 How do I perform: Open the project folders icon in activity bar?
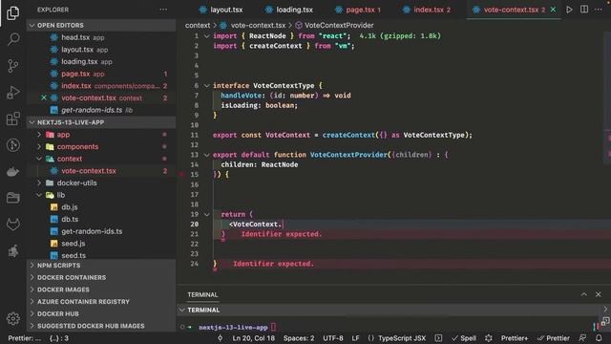(12, 198)
